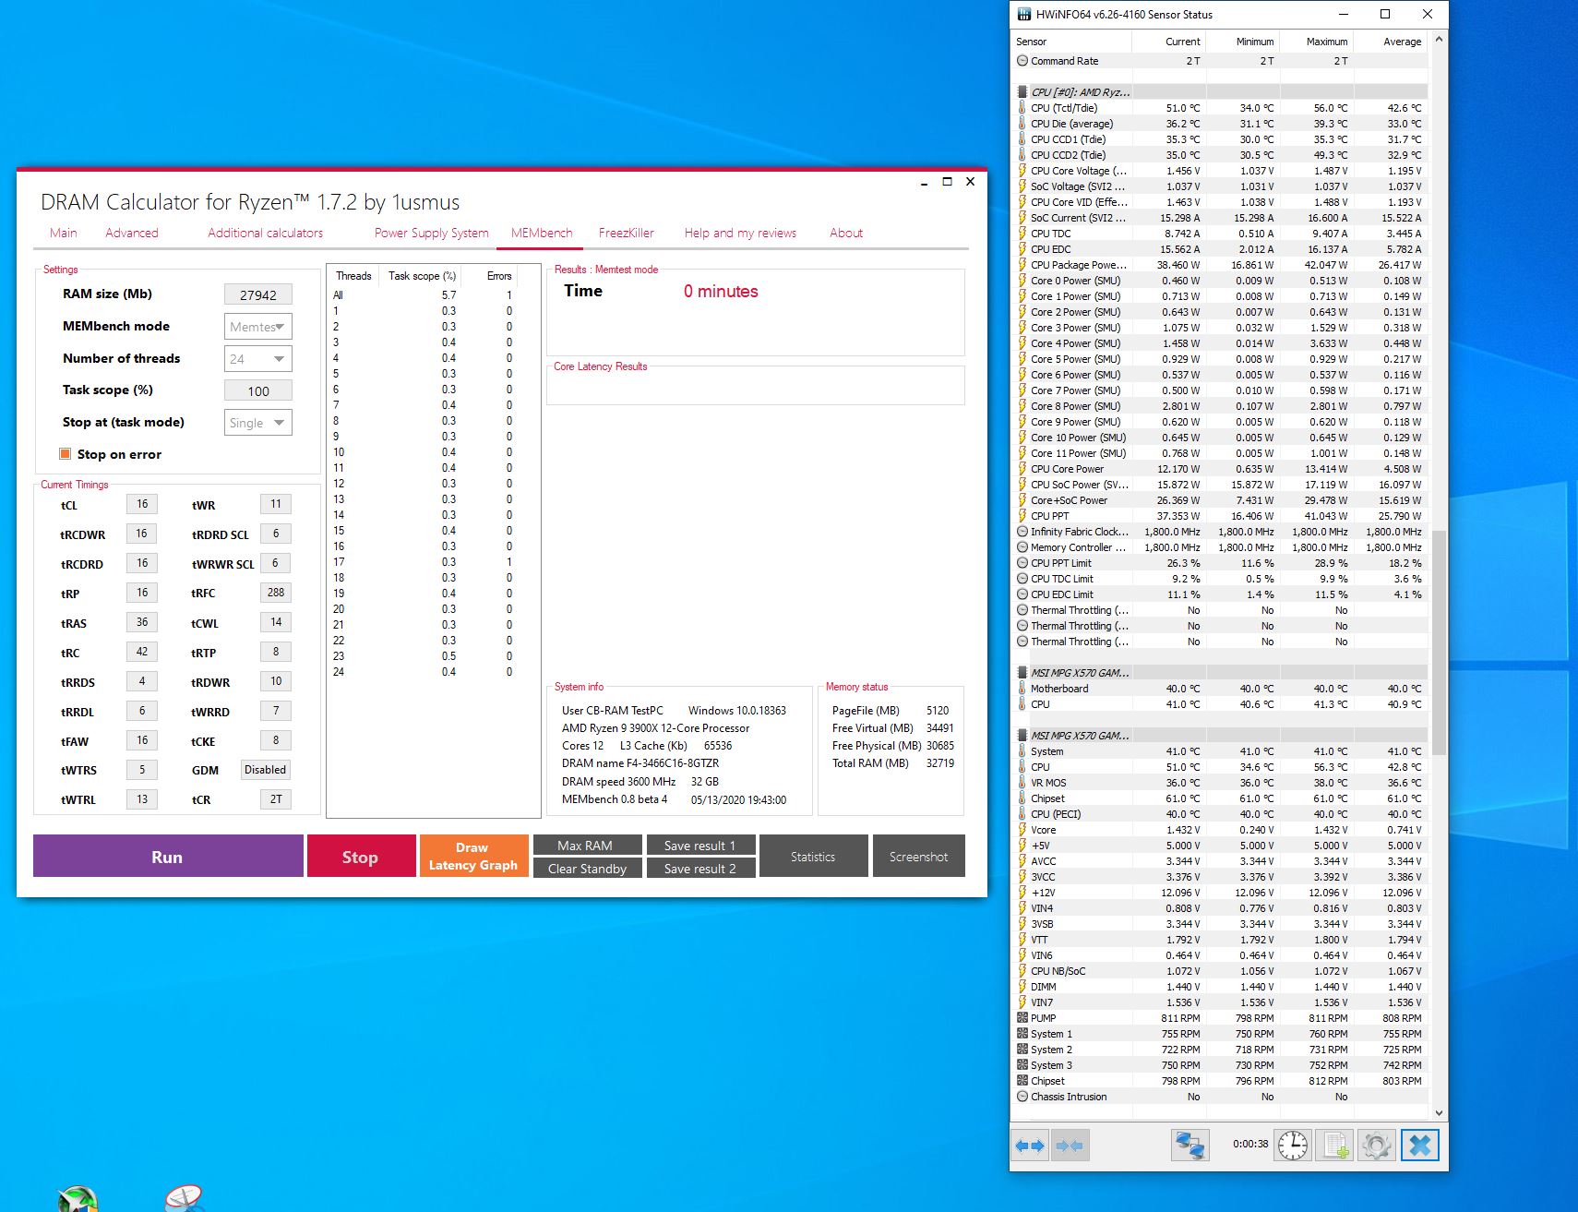Screen dimensions: 1578x1212
Task: Open the About tab
Action: click(846, 233)
